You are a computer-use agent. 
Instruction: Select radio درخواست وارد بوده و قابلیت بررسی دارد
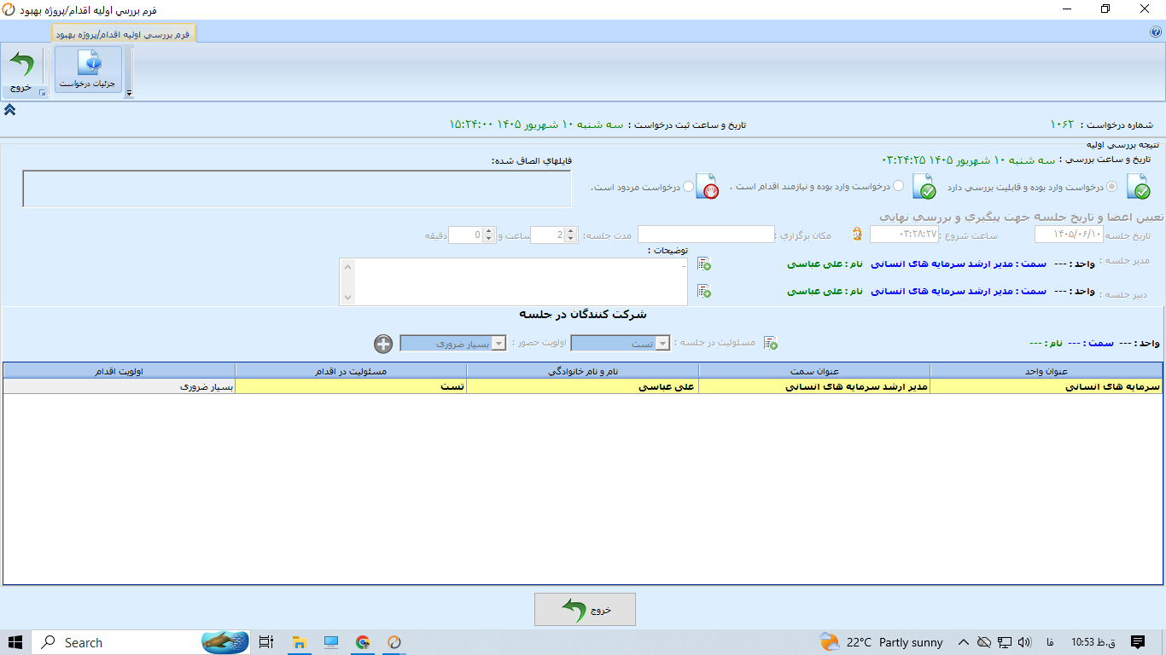click(1111, 186)
